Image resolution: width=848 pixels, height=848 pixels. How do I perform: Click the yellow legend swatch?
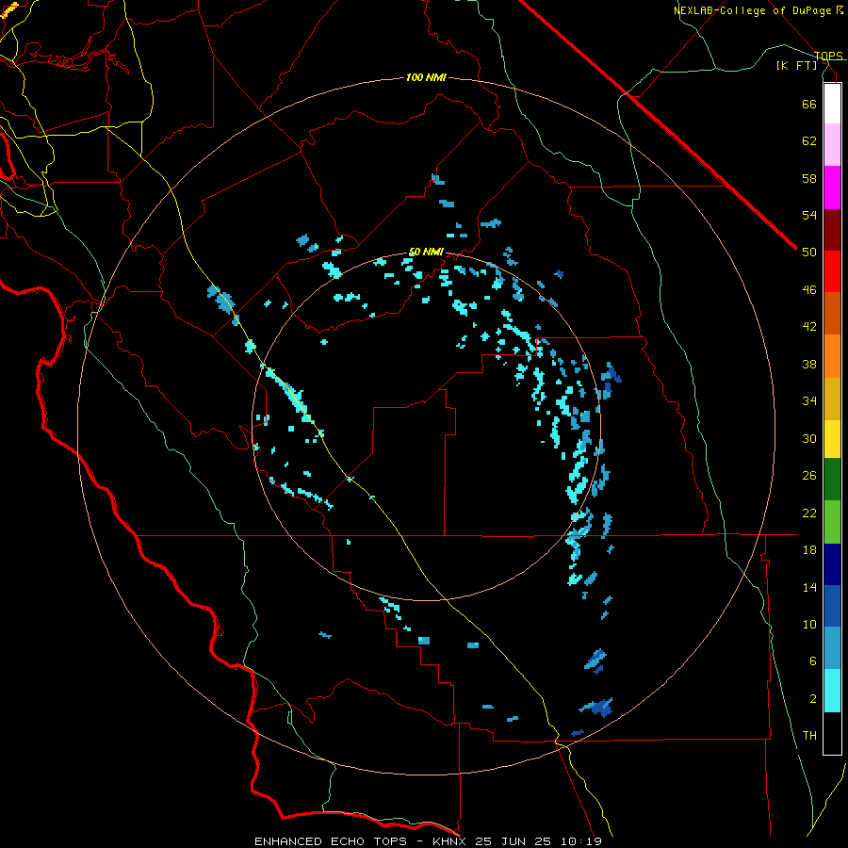coord(832,439)
